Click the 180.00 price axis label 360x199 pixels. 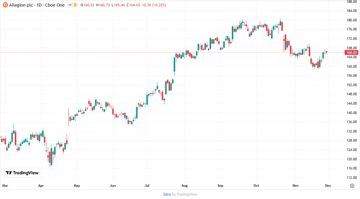(x=352, y=20)
